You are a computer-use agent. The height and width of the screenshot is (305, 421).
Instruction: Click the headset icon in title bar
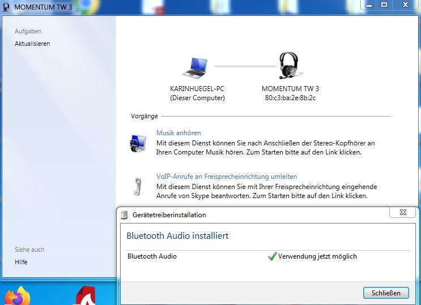point(6,7)
